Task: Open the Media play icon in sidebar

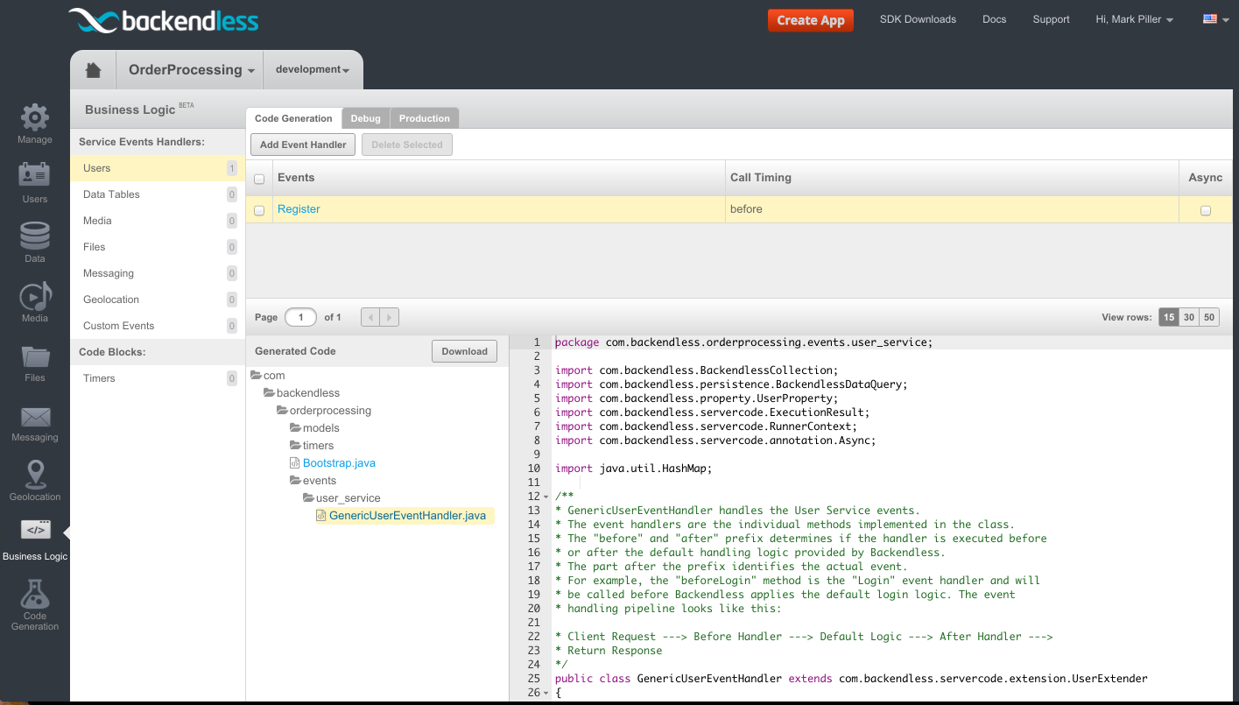Action: 35,296
